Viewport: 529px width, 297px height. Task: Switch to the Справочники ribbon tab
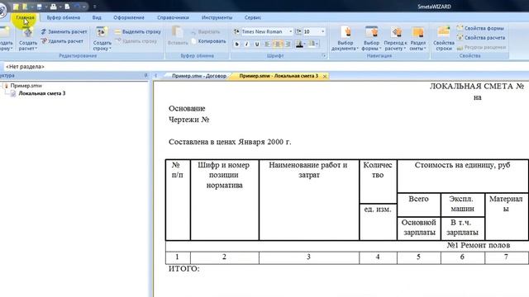[x=173, y=17]
